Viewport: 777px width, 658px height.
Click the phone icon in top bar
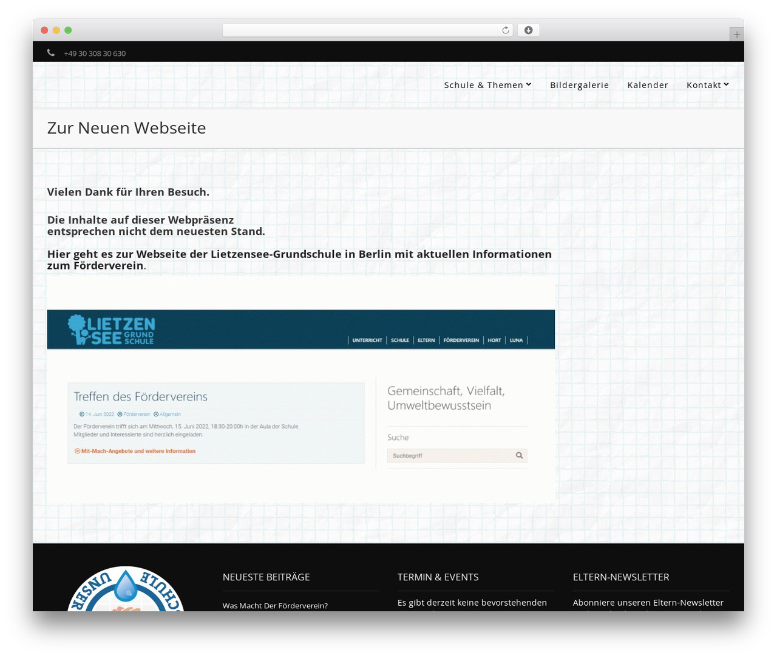coord(51,53)
